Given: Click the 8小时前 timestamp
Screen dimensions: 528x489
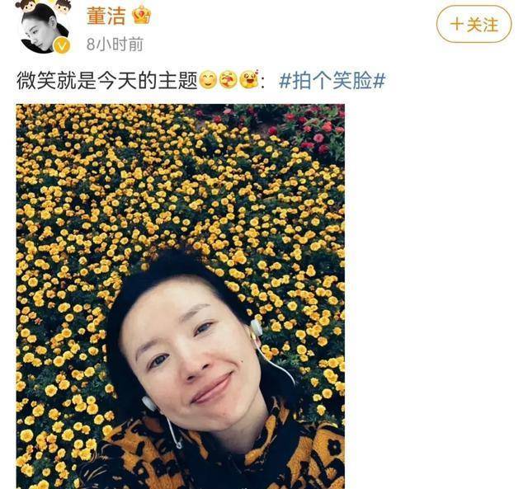Looking at the screenshot, I should click(x=115, y=44).
